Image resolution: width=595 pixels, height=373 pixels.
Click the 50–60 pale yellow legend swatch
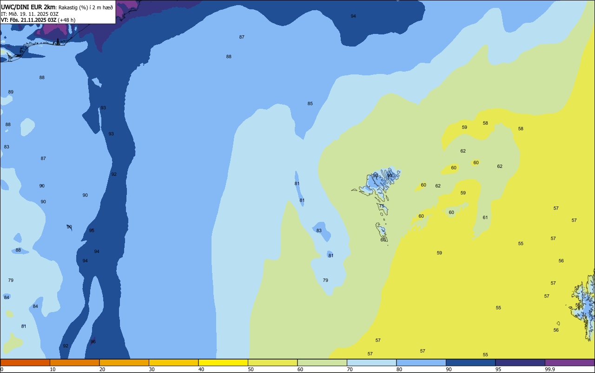272,362
